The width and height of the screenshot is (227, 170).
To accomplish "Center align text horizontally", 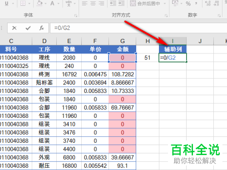I will tap(93, 3).
